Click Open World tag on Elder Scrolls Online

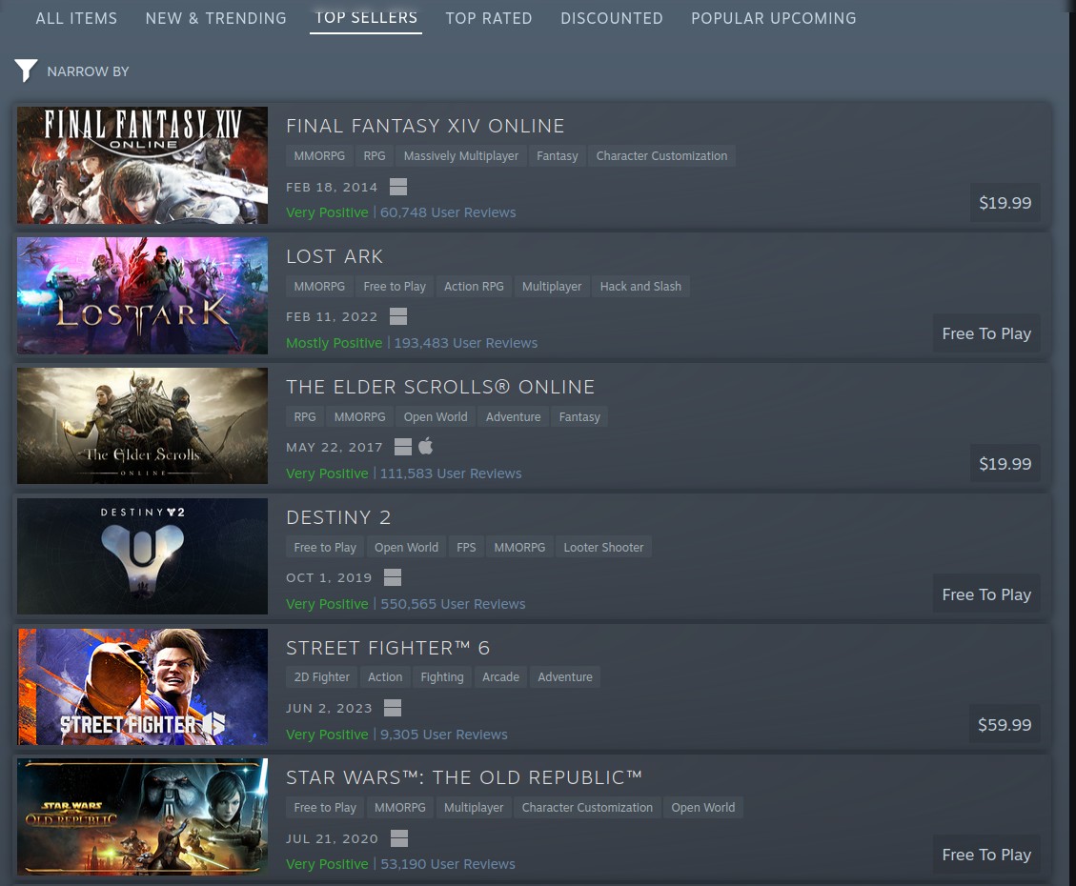(x=435, y=416)
